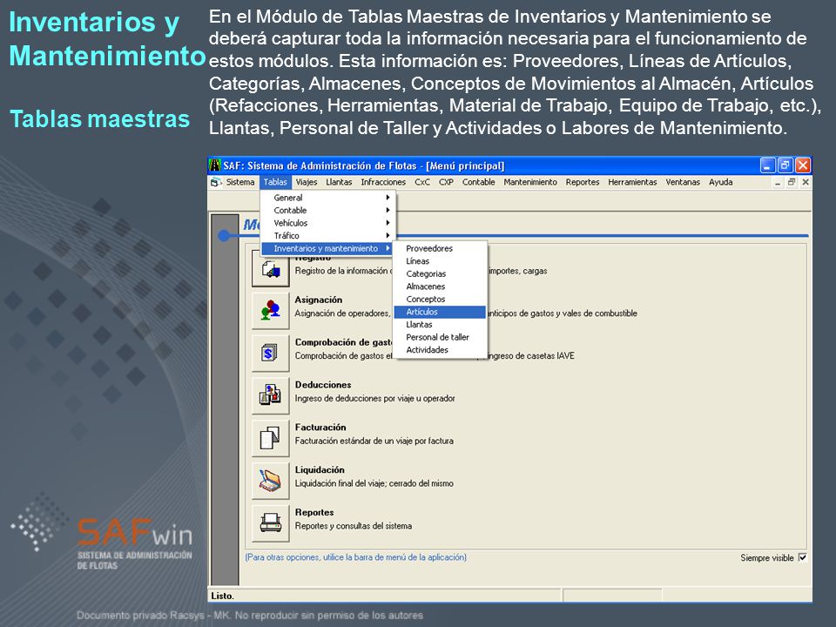This screenshot has width=836, height=627.
Task: Click 'Liquidación final del viaje; cerrado del mismo'
Action: coord(374,483)
